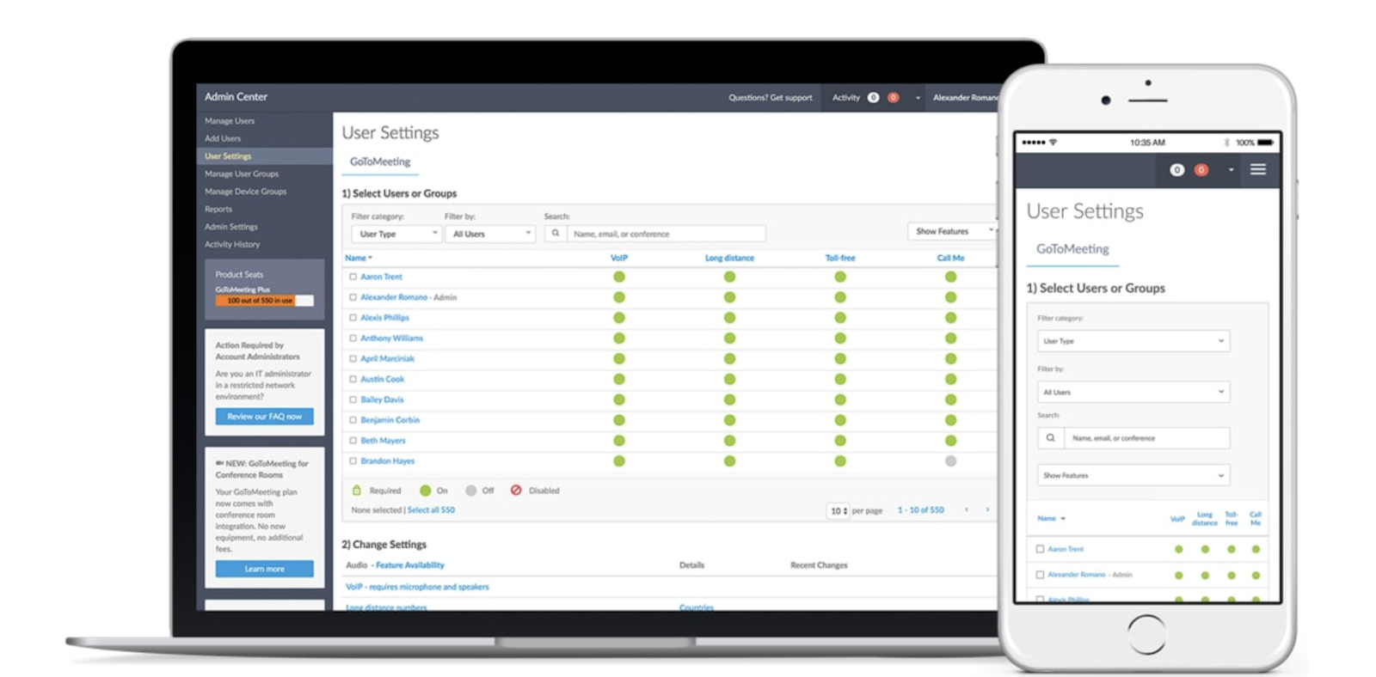Expand the Show Features dropdown on laptop
This screenshot has height=677, width=1376.
click(x=953, y=231)
